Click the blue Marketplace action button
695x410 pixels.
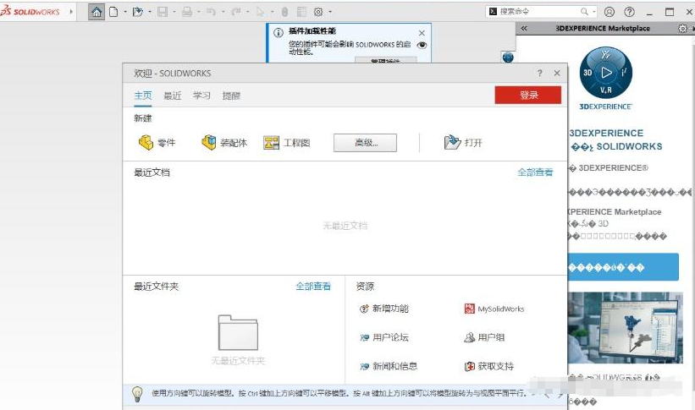pos(623,267)
